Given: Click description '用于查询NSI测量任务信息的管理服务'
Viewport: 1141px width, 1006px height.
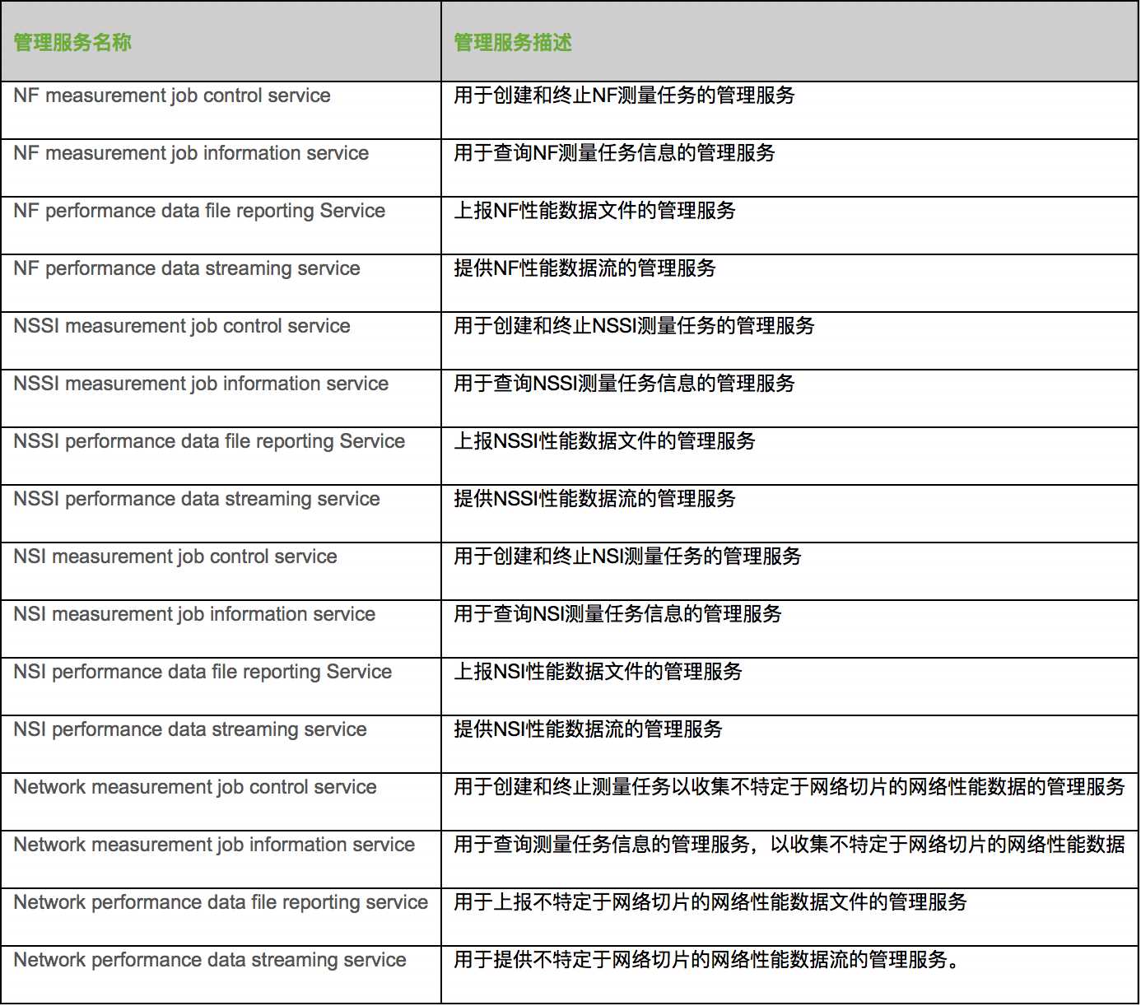Looking at the screenshot, I should [617, 614].
